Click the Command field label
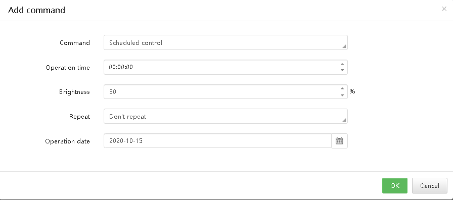The image size is (453, 200). click(75, 43)
